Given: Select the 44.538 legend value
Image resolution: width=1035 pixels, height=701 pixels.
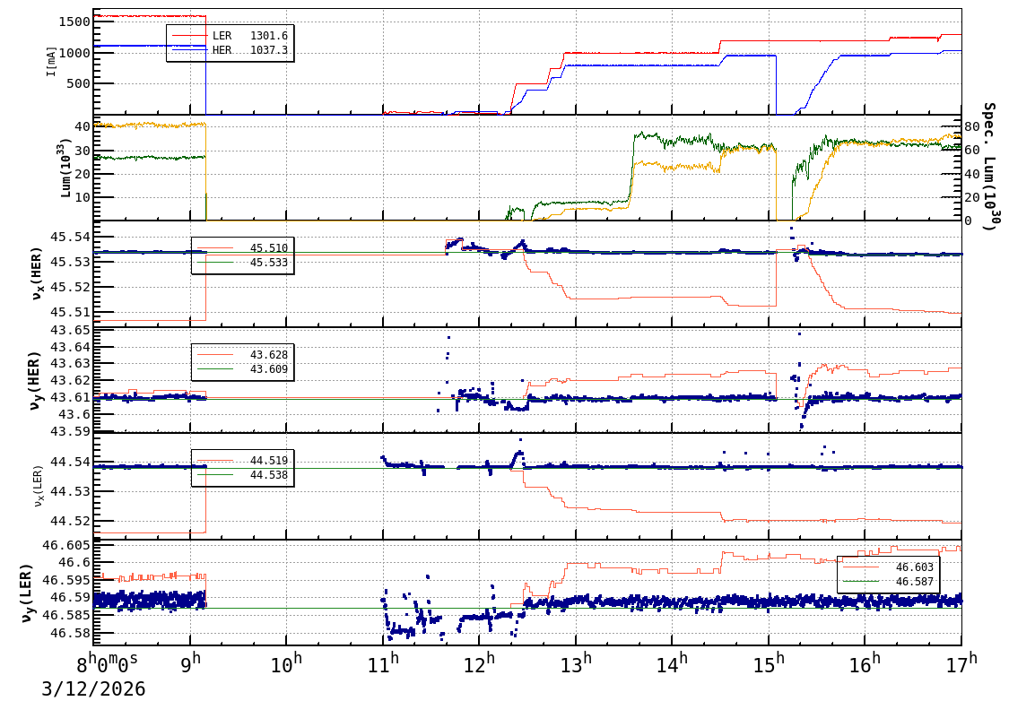Looking at the screenshot, I should click(x=269, y=475).
